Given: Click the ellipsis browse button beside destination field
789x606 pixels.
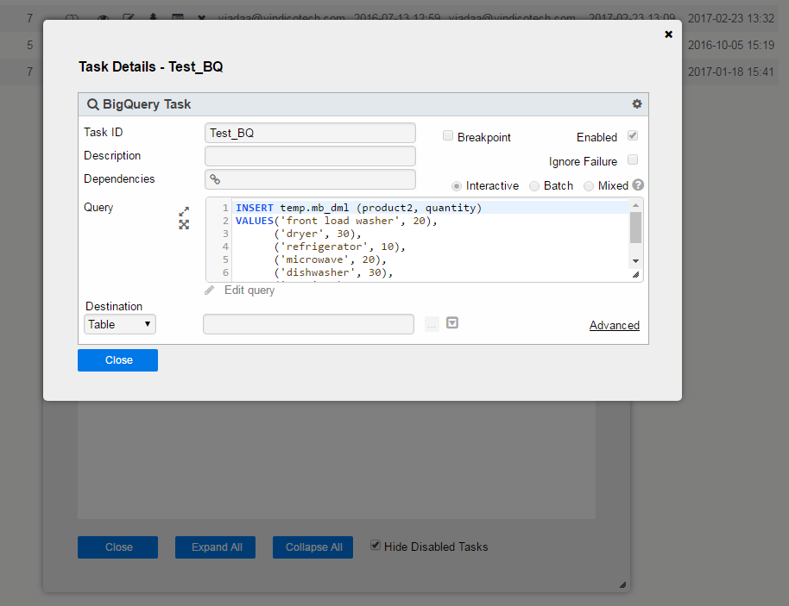Looking at the screenshot, I should pyautogui.click(x=432, y=324).
